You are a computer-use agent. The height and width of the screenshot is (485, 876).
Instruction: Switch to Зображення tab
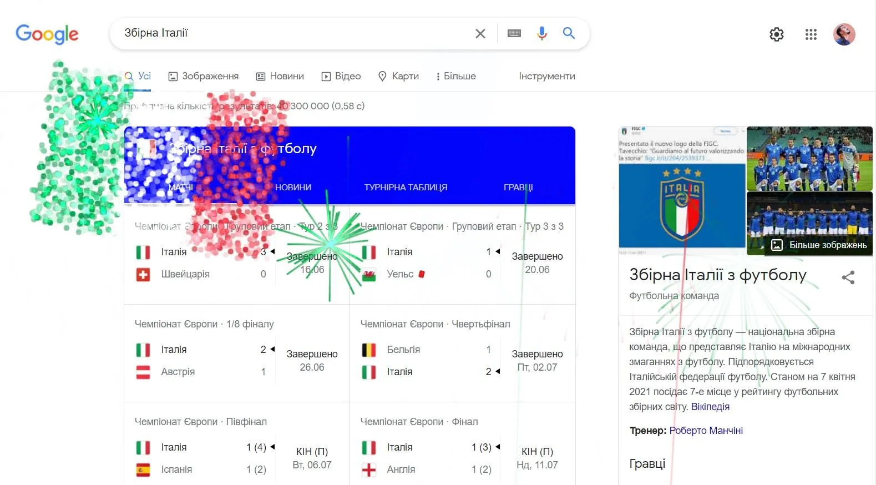click(204, 76)
